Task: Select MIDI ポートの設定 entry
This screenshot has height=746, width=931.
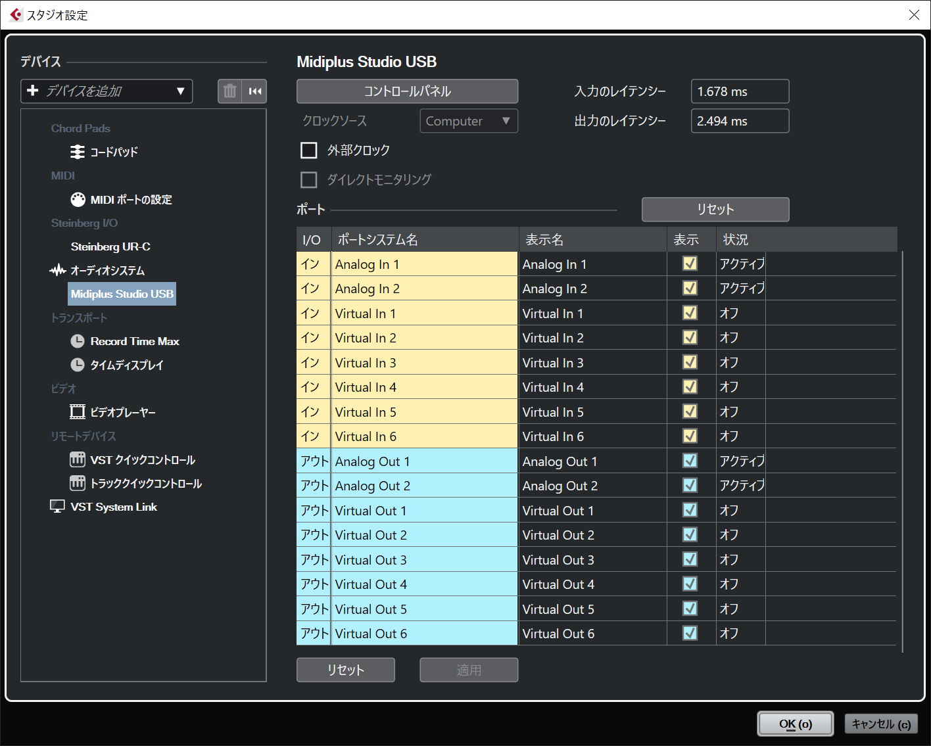Action: point(131,199)
